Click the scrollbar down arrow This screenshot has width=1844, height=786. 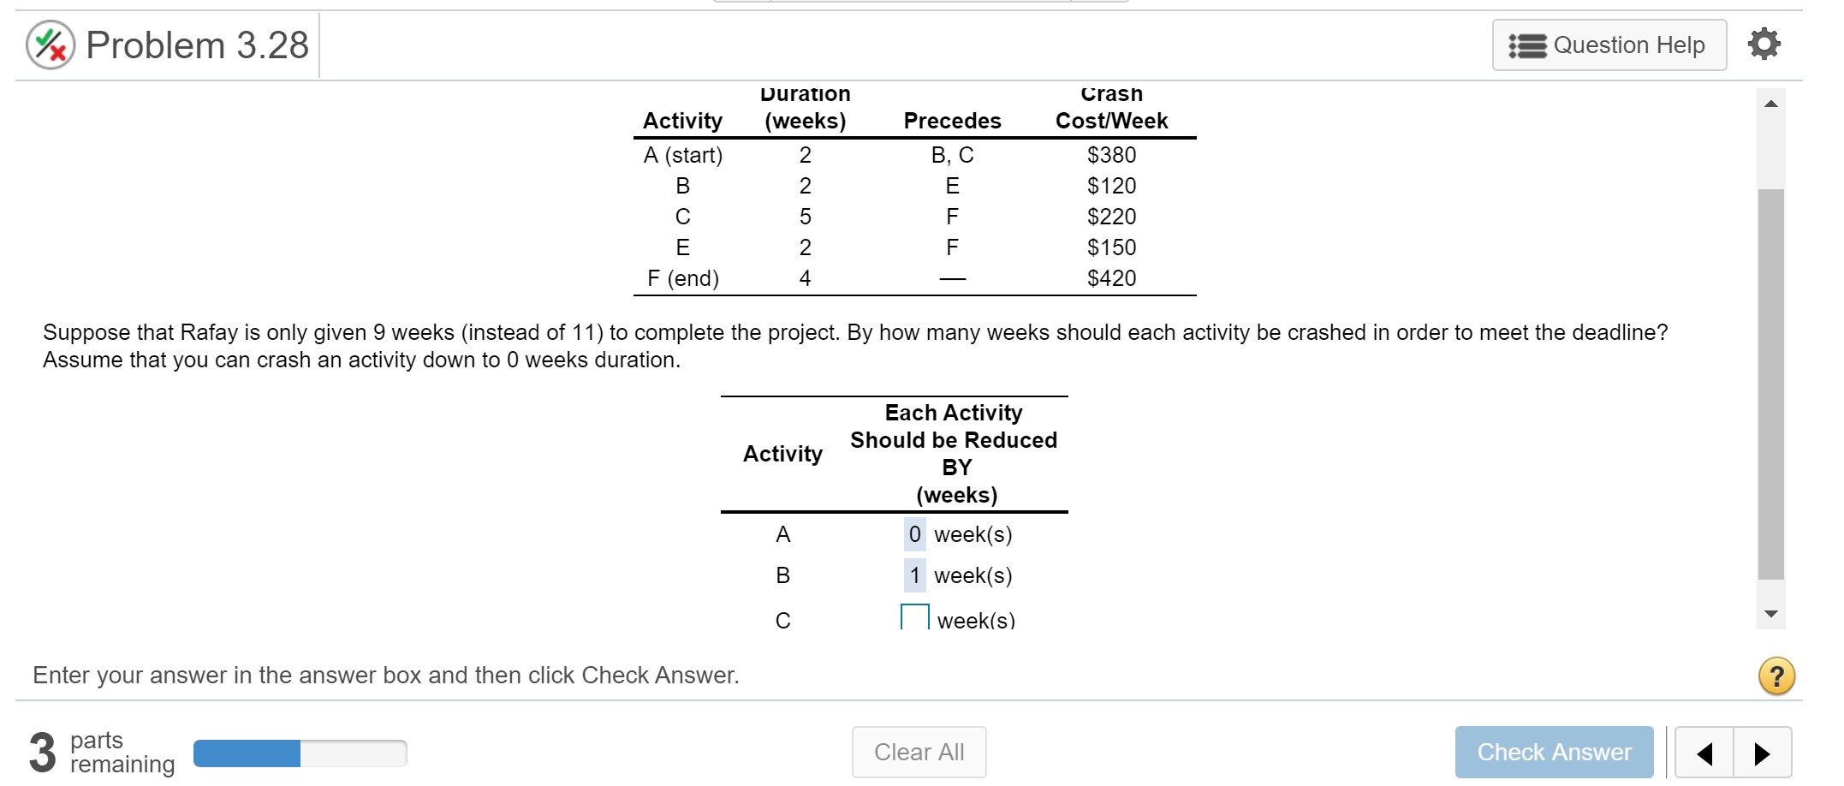[1770, 613]
